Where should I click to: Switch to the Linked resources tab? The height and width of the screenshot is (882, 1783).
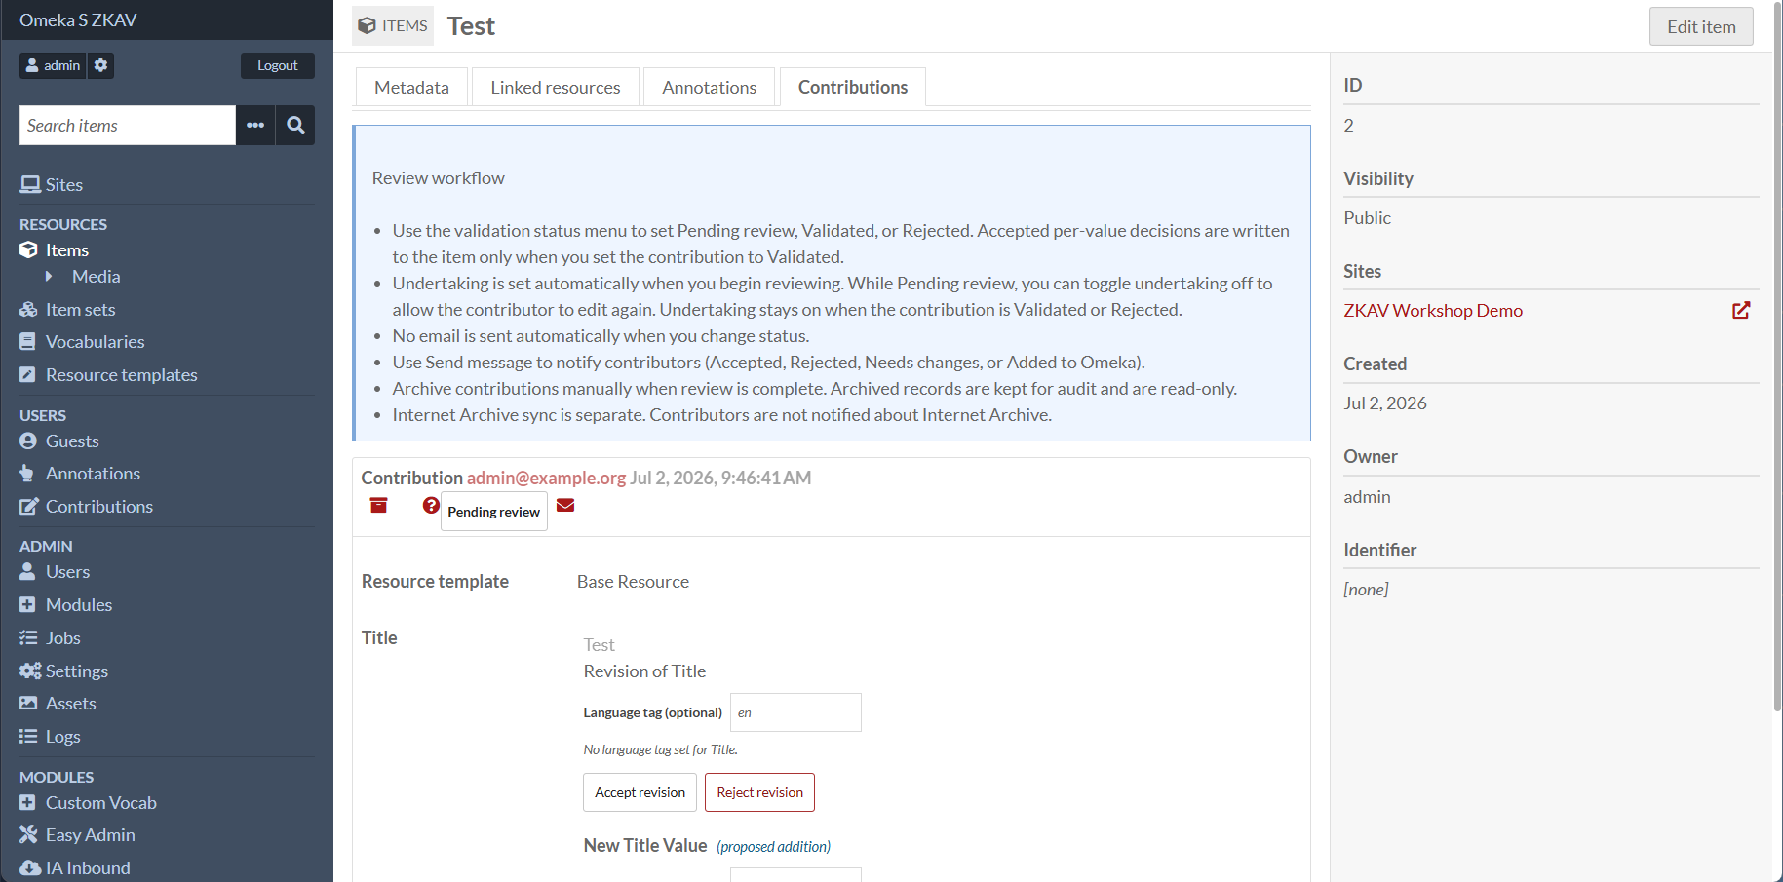click(x=556, y=87)
